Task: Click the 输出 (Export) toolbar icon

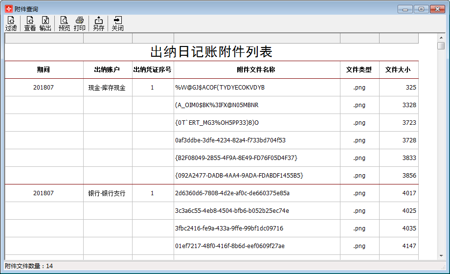Action: point(45,23)
